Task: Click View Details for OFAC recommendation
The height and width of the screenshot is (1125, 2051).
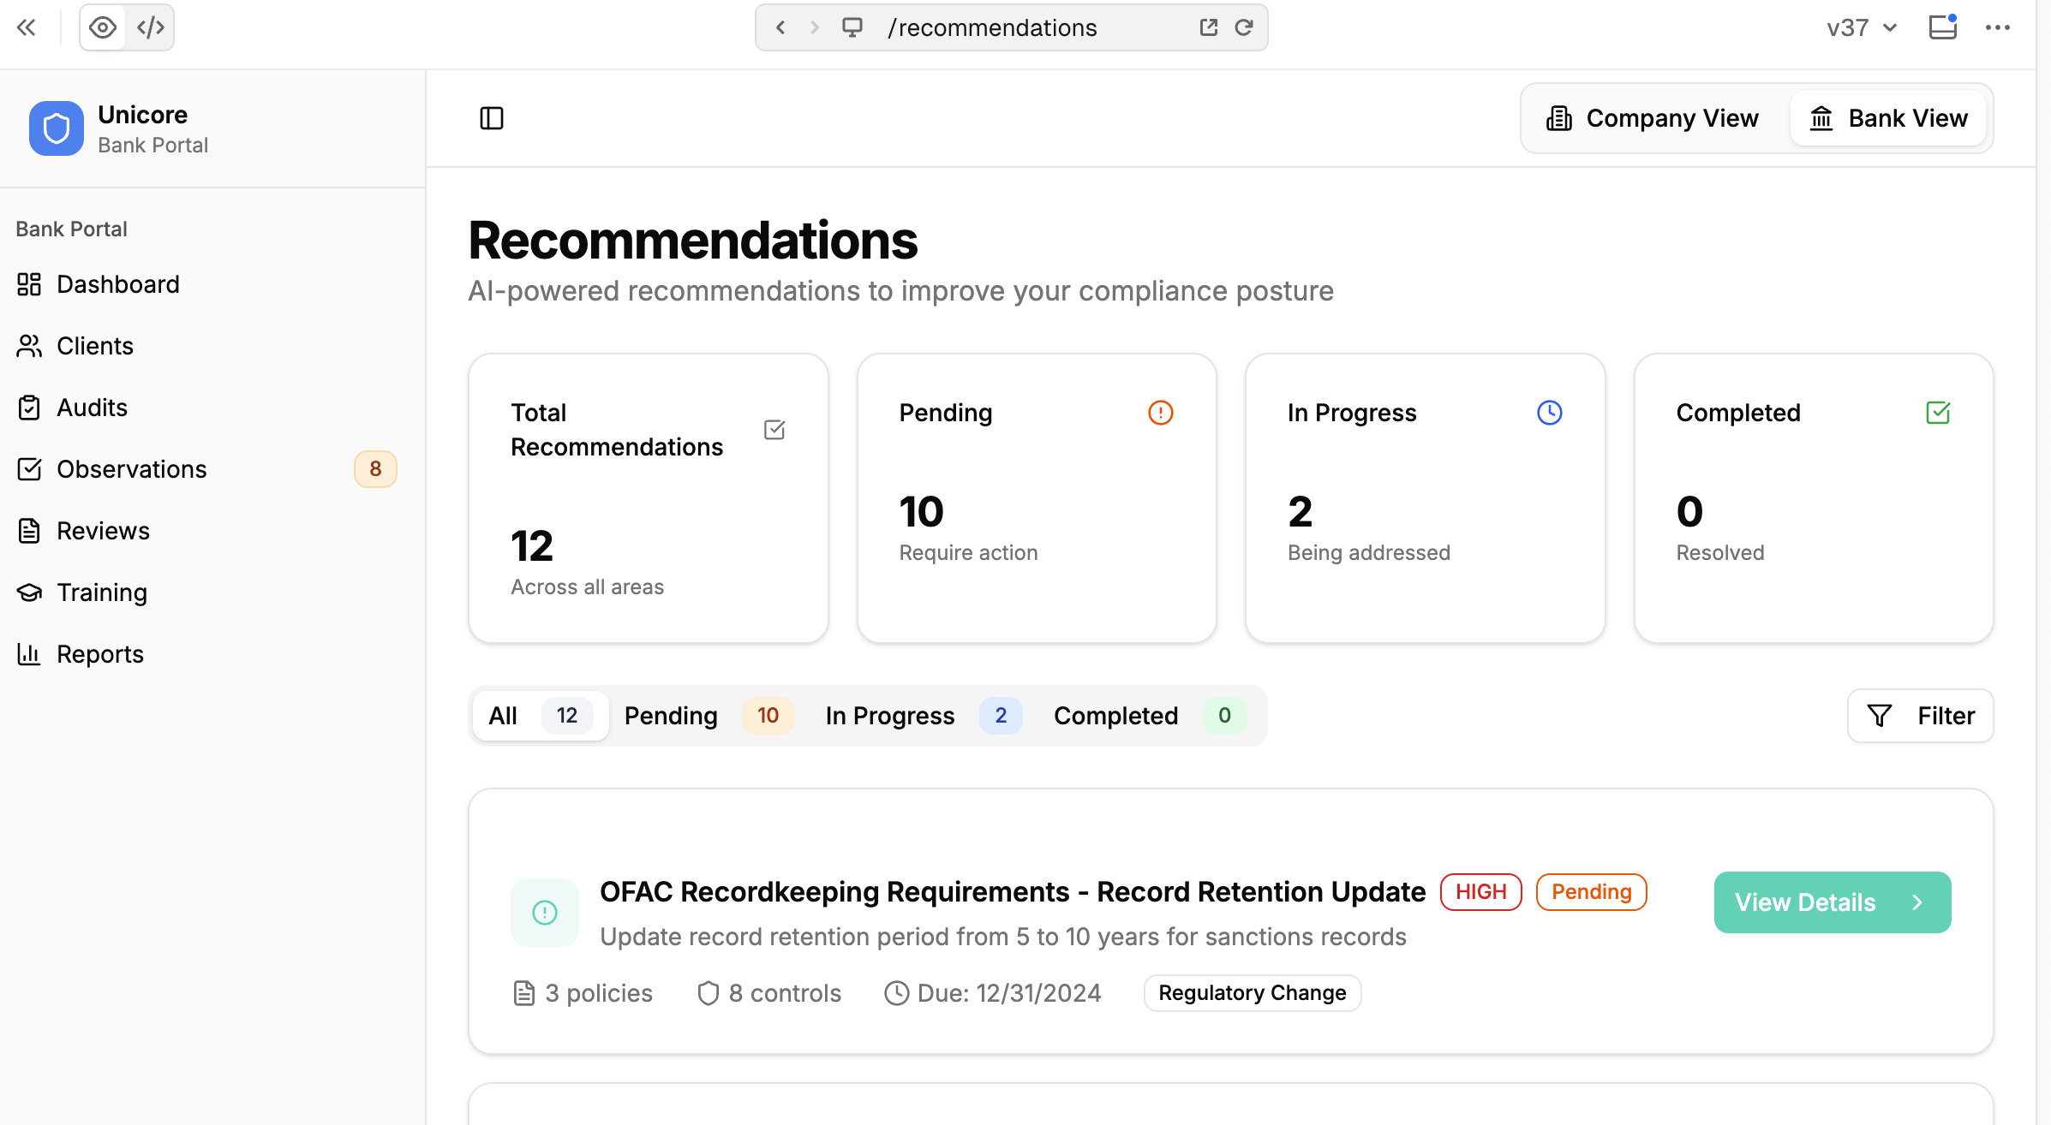Action: point(1832,902)
